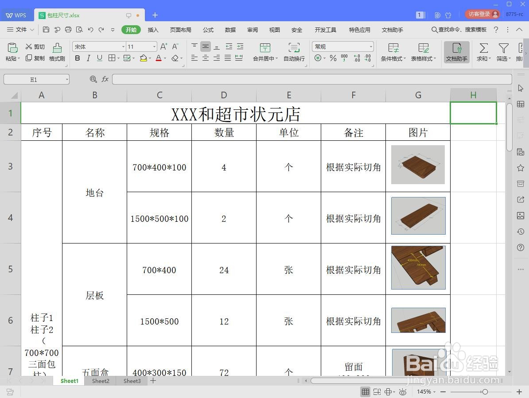Switch to the Page Layout tab
The height and width of the screenshot is (398, 529).
[180, 30]
